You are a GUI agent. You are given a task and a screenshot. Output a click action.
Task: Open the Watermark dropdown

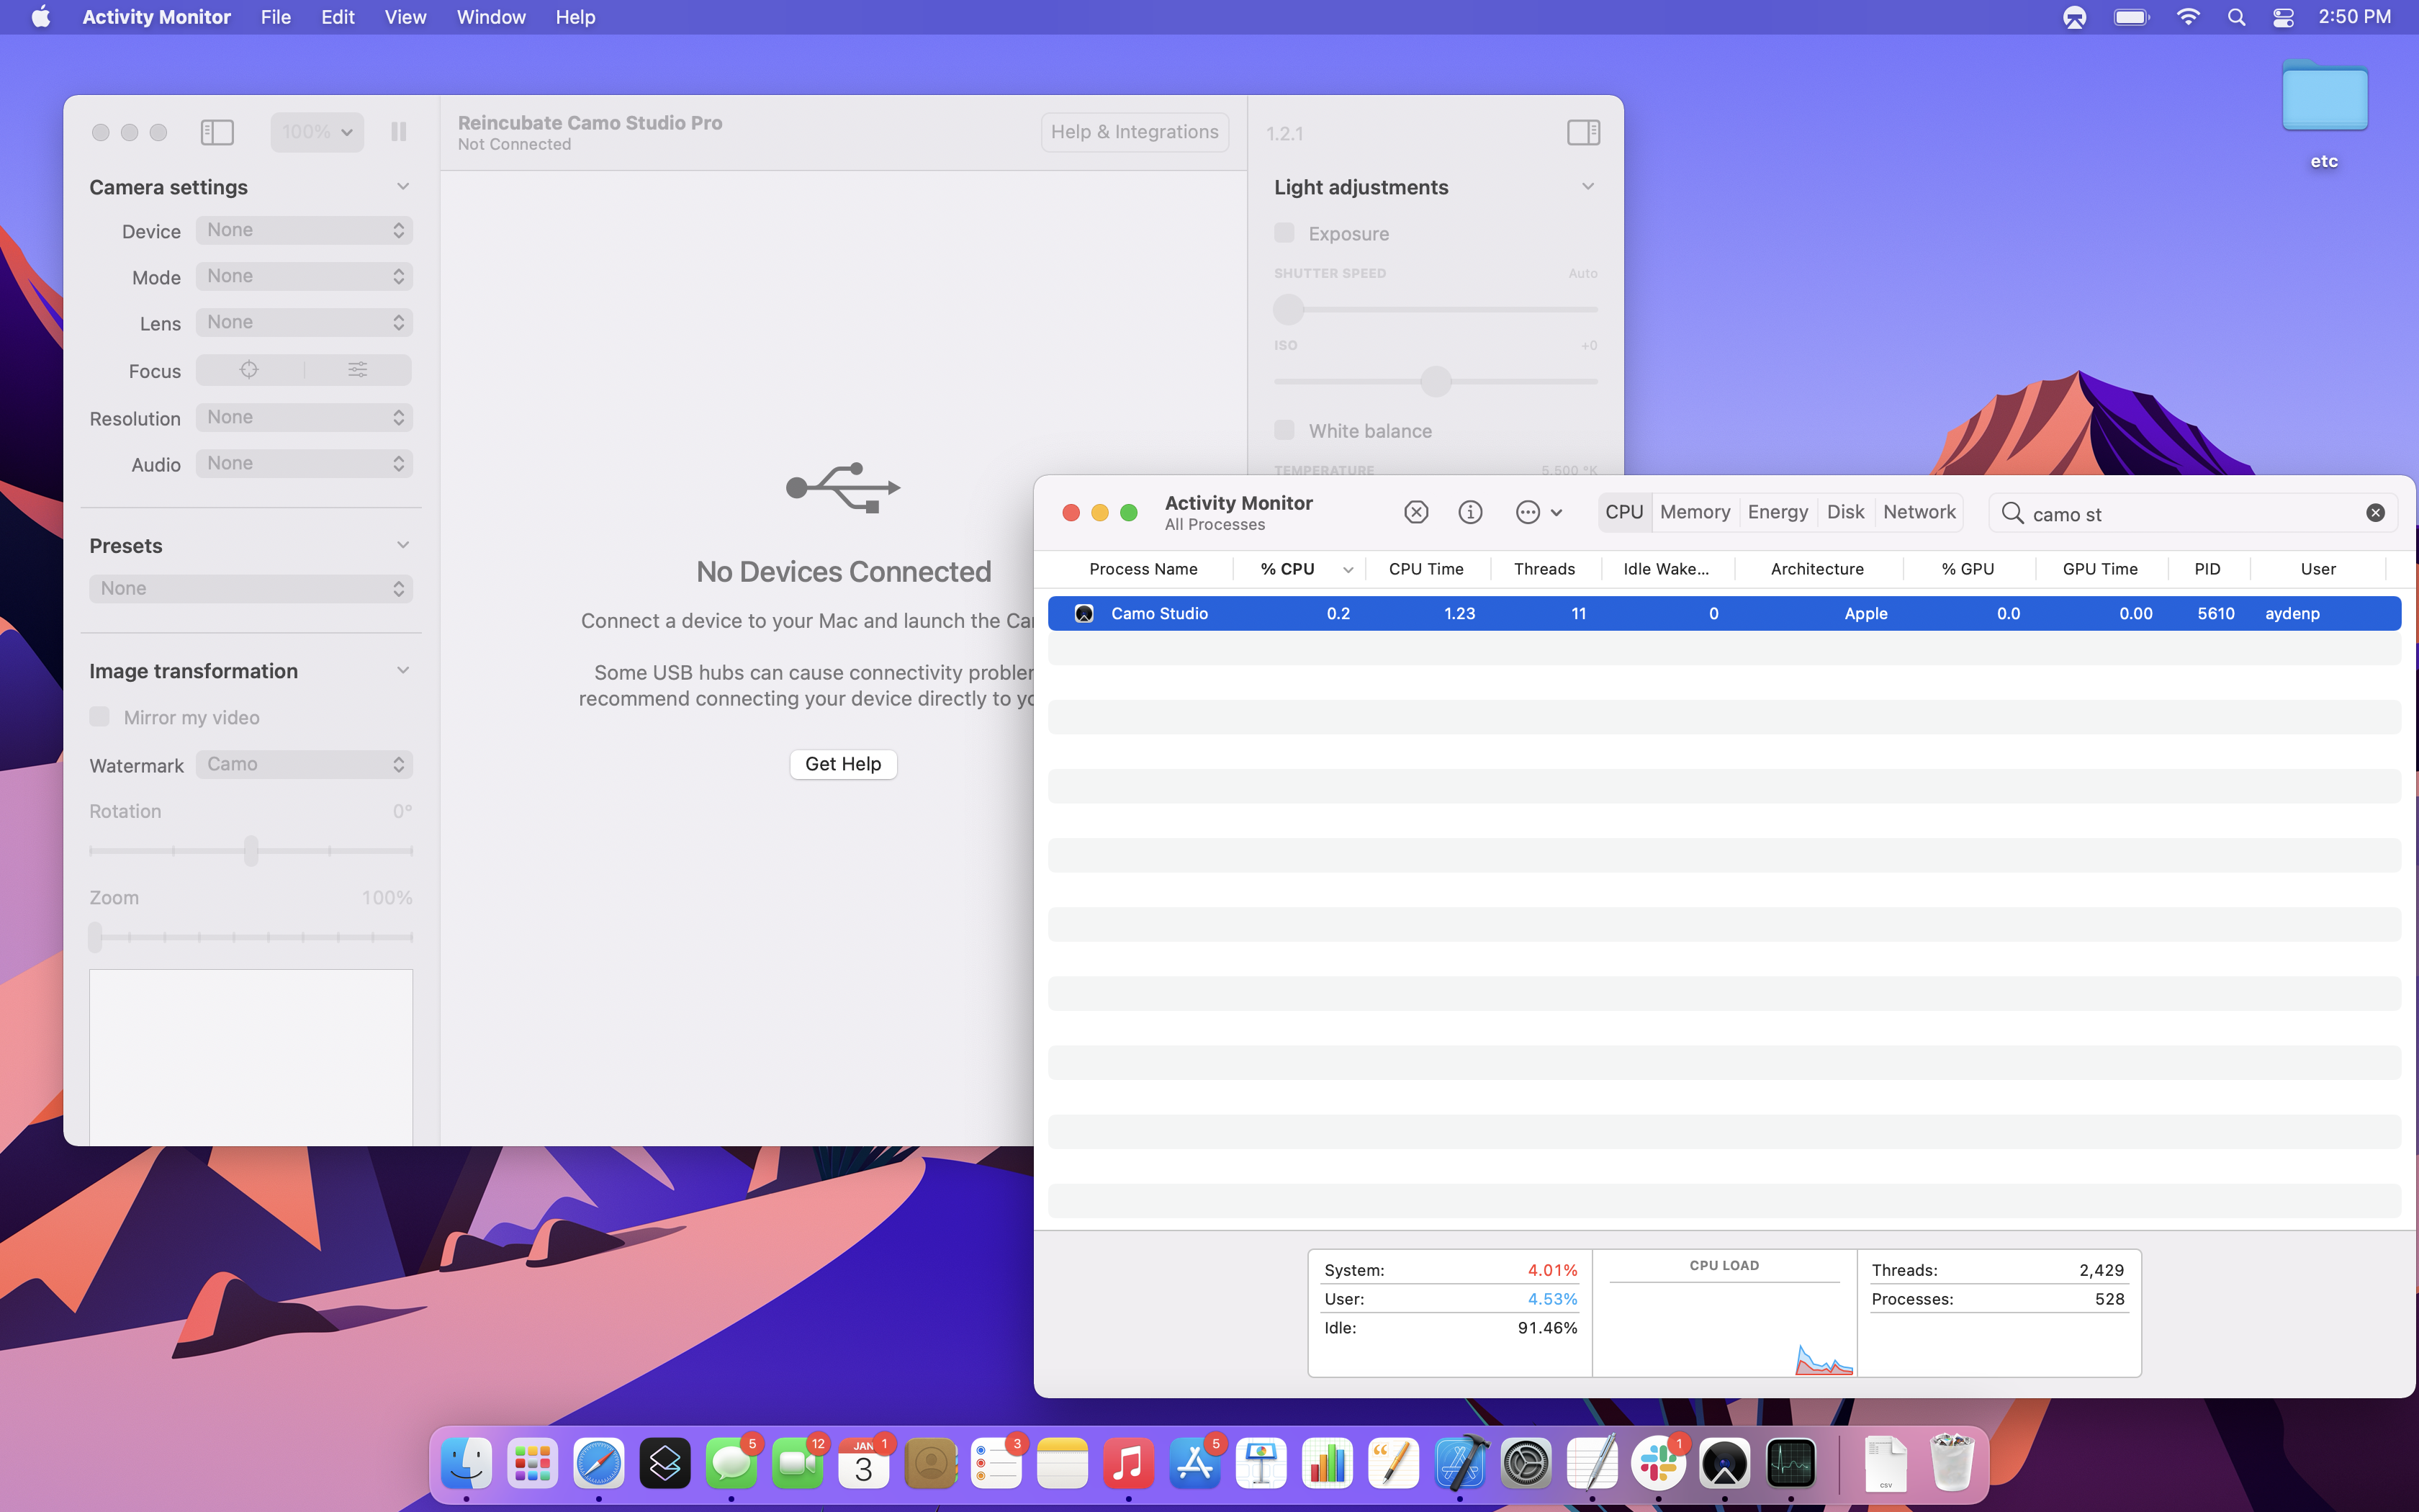pyautogui.click(x=304, y=764)
